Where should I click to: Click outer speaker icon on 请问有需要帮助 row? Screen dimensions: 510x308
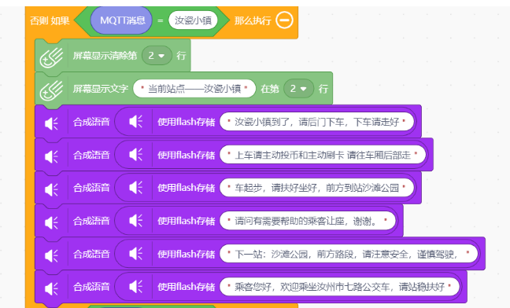[51, 222]
